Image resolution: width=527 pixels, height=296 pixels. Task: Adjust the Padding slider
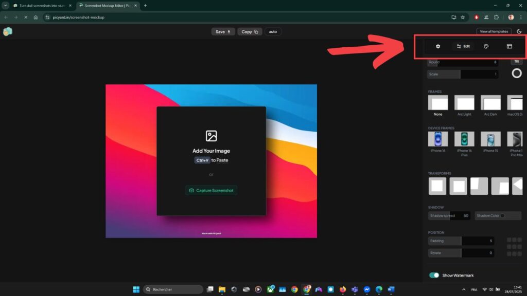point(461,240)
